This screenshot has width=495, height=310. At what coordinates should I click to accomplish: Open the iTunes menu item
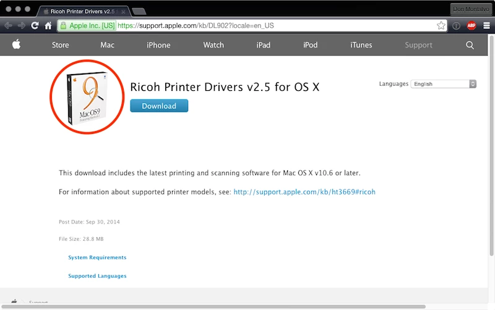click(x=361, y=45)
